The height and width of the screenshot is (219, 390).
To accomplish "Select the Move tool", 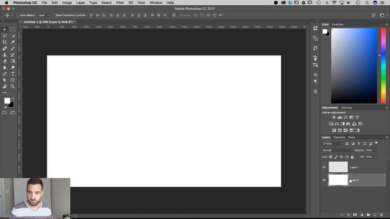I will (4, 30).
